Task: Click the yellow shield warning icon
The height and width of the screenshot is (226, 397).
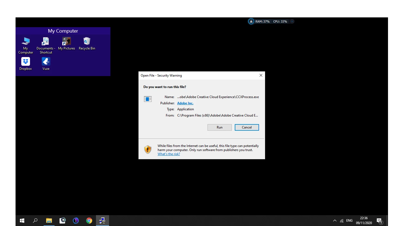Action: tap(148, 149)
